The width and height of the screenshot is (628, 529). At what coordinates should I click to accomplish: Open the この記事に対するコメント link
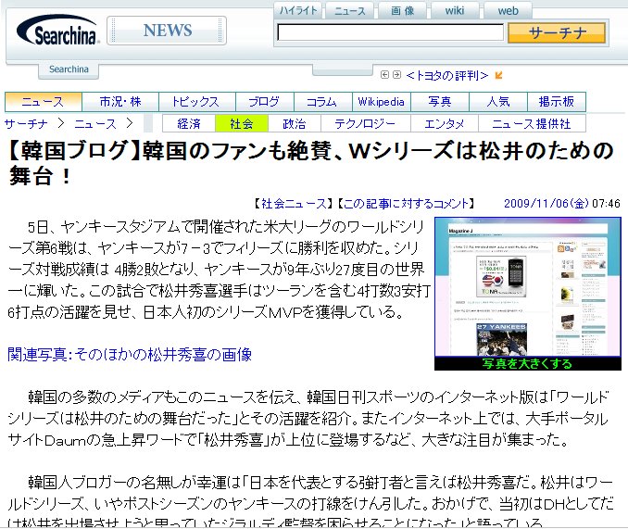click(406, 204)
